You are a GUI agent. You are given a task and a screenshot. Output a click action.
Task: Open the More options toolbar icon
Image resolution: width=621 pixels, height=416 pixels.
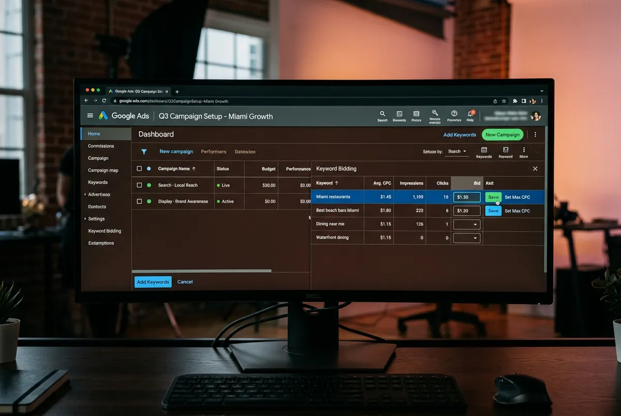[x=524, y=152]
